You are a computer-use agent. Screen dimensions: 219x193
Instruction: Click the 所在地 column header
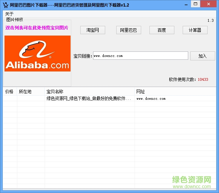click(25, 91)
